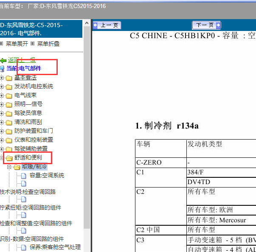Viewport: 256px width, 252px height.
Task: Click the current 电气部件 computer icon
Action: click(2, 69)
